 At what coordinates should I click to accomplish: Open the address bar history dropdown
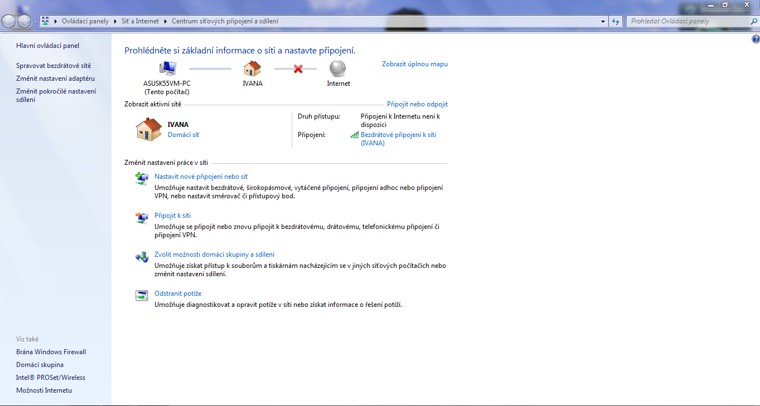coord(603,21)
